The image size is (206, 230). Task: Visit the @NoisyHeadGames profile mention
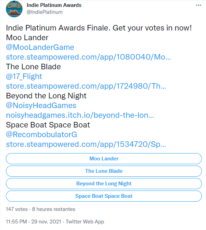[41, 105]
